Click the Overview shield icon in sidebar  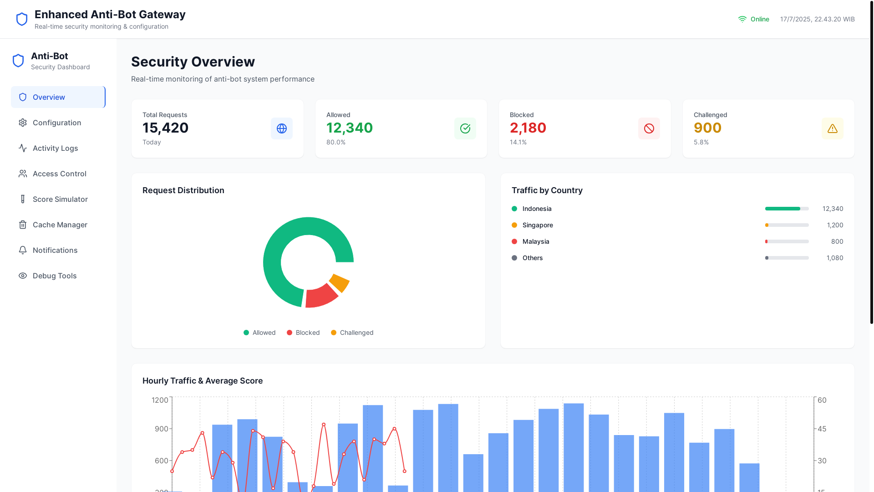click(x=23, y=97)
